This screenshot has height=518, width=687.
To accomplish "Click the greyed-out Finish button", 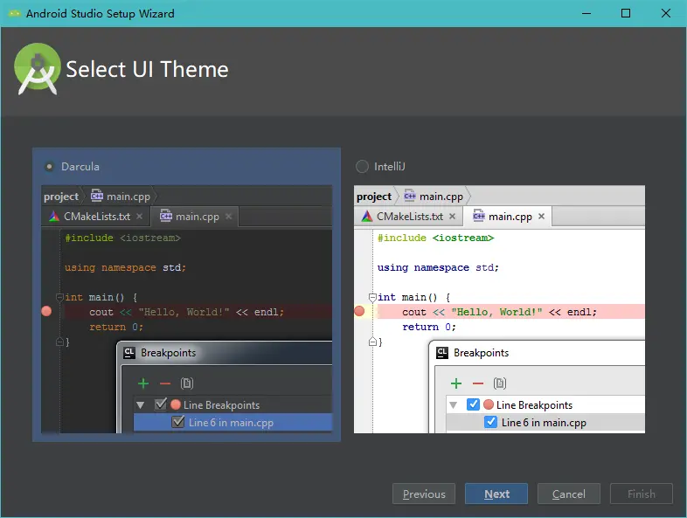I will (x=642, y=494).
